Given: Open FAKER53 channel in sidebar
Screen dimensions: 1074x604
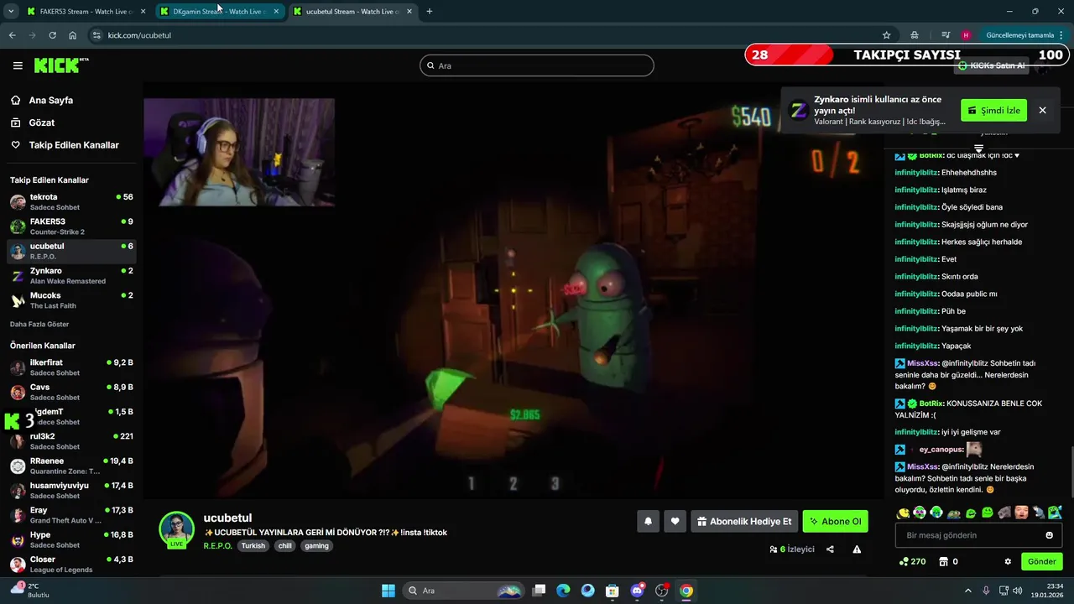Looking at the screenshot, I should click(x=71, y=226).
